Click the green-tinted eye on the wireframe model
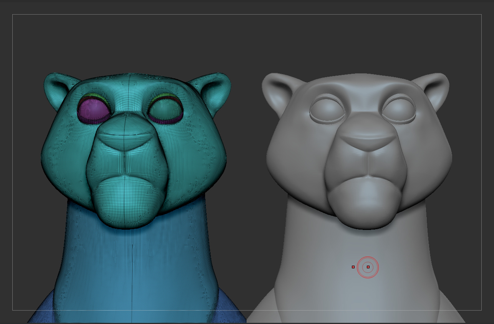Image resolution: width=494 pixels, height=324 pixels. (x=165, y=109)
